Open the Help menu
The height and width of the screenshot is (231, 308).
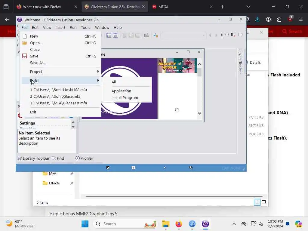(x=118, y=27)
